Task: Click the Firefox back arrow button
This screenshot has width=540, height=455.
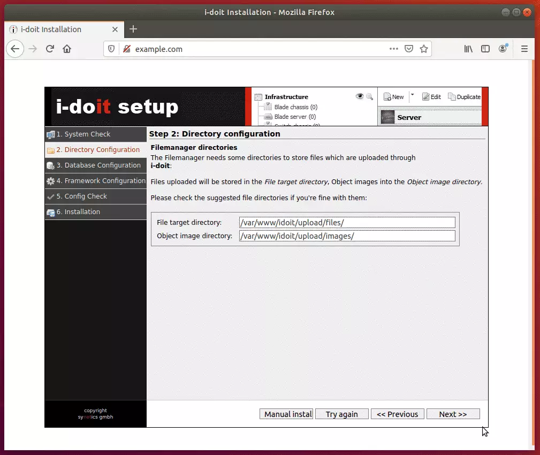Action: (x=15, y=49)
